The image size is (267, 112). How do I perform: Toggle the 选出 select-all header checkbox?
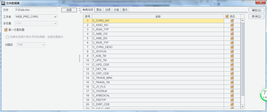227,16
